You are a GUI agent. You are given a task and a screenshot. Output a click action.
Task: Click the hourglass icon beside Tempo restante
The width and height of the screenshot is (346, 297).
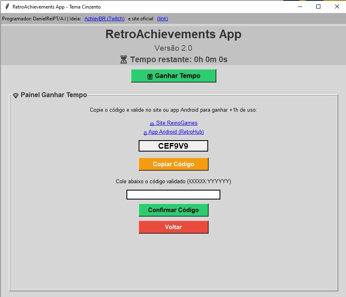(124, 60)
